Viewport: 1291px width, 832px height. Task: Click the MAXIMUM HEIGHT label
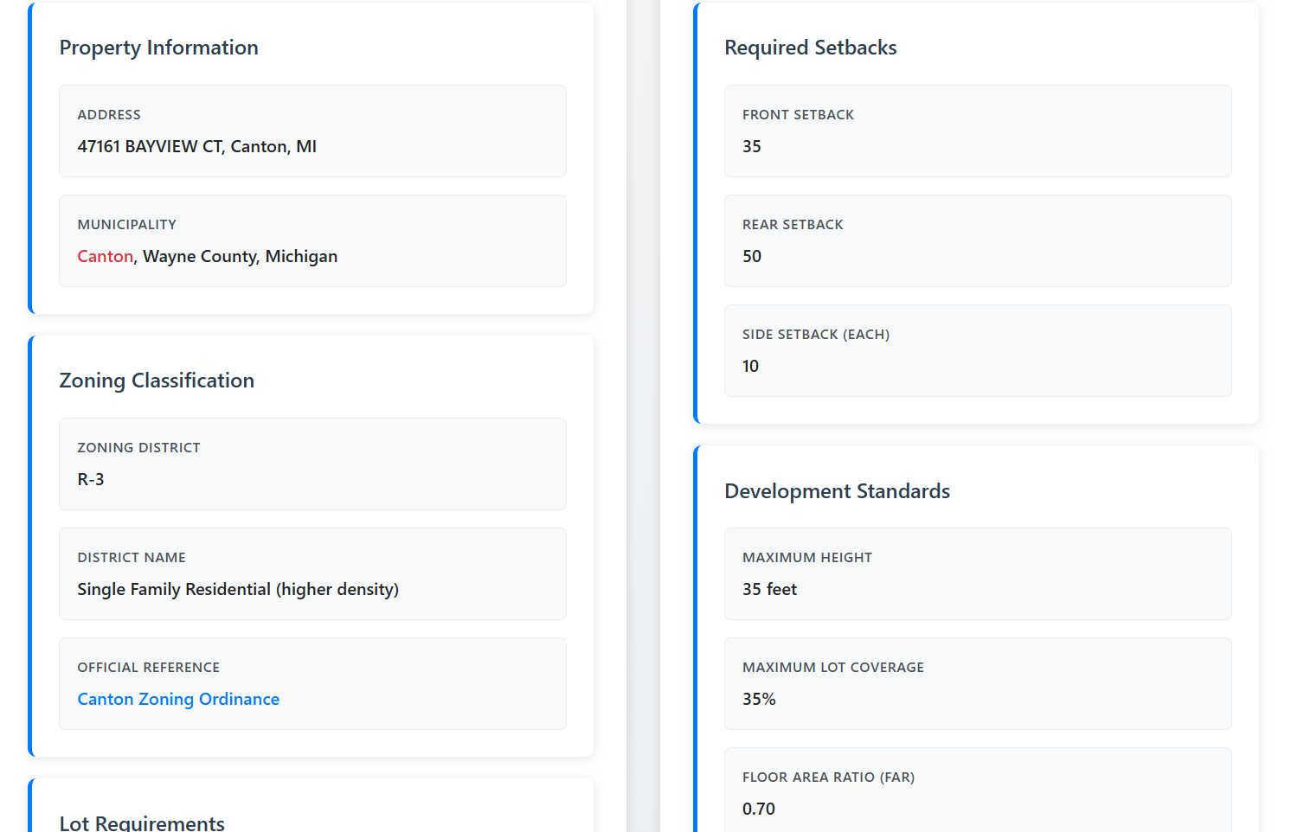pyautogui.click(x=807, y=557)
